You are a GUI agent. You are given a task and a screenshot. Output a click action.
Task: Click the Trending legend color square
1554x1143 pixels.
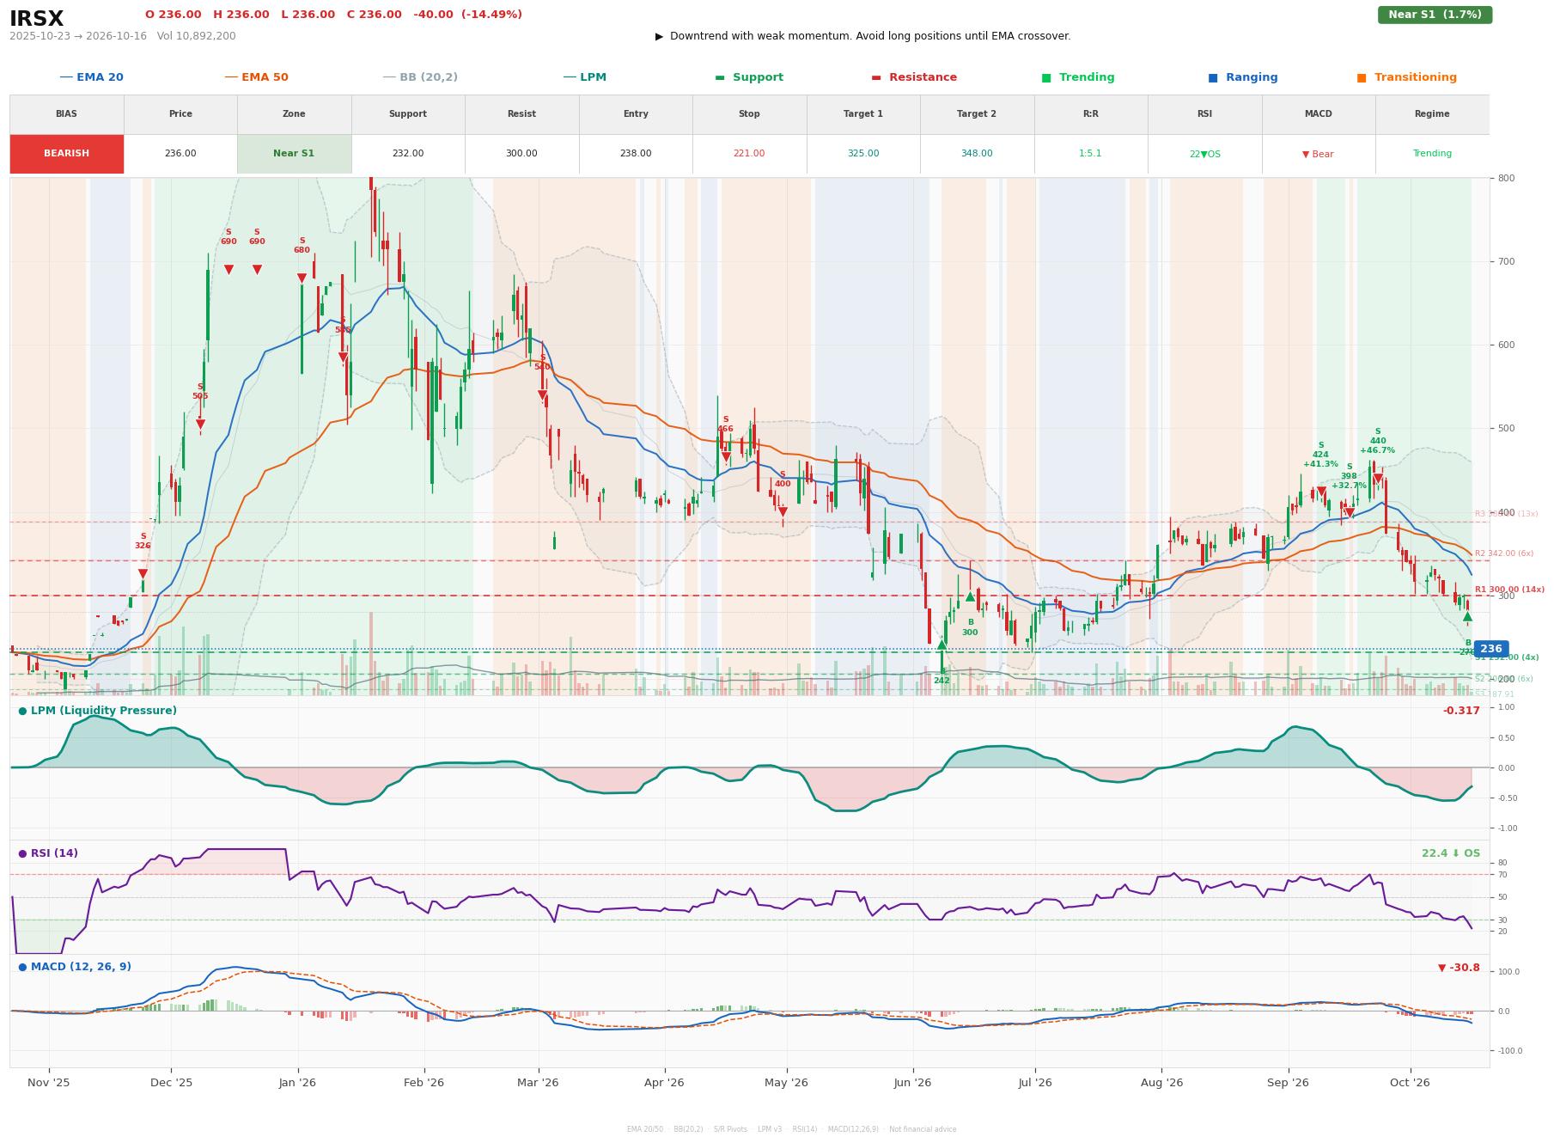click(1046, 77)
